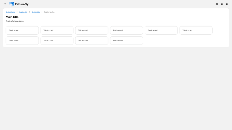Select the fourth card in the top row
The height and width of the screenshot is (130, 232).
coord(126,30)
